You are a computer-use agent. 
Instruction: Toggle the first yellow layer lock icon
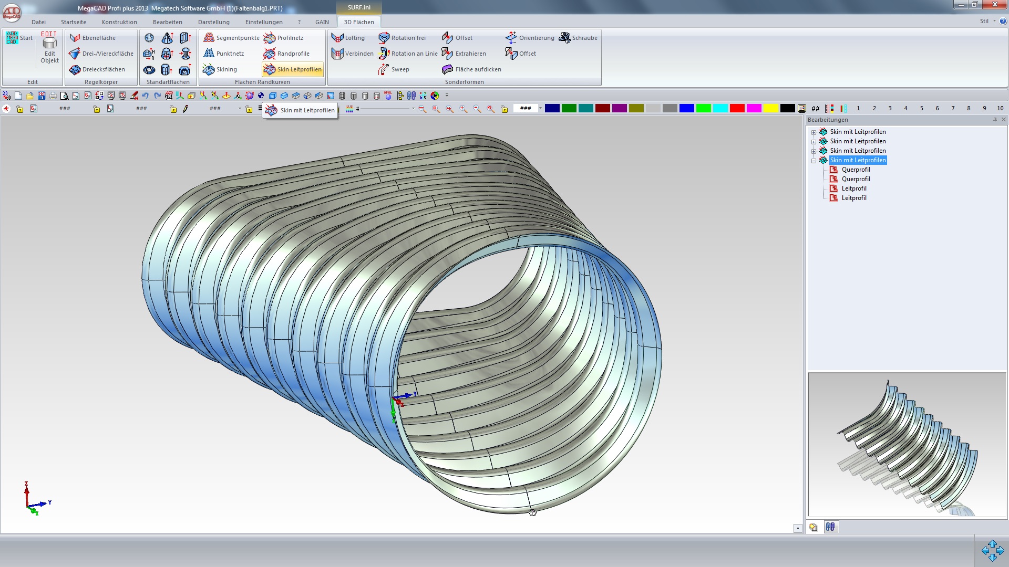[x=20, y=109]
